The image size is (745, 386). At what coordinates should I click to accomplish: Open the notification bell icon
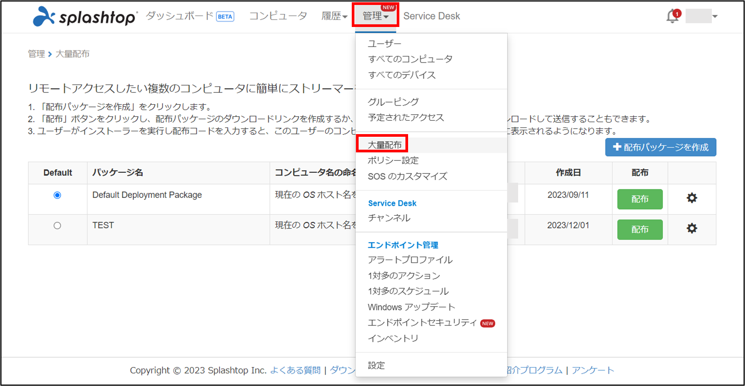(x=673, y=16)
